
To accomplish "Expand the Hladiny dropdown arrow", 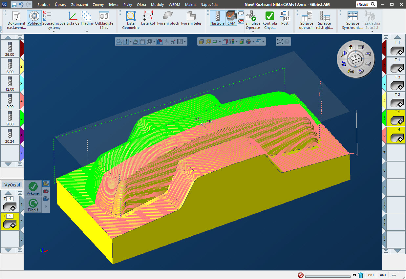I will pos(87,32).
